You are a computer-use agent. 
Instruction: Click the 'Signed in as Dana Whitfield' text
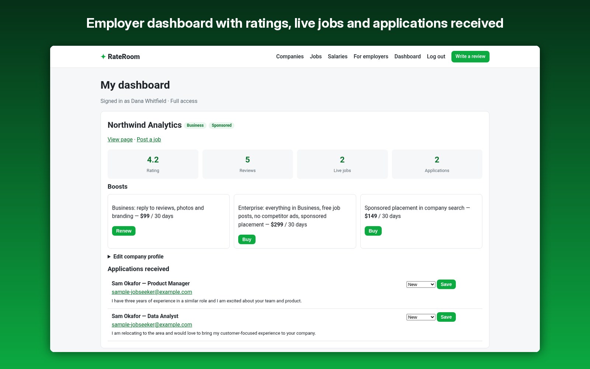coord(133,101)
